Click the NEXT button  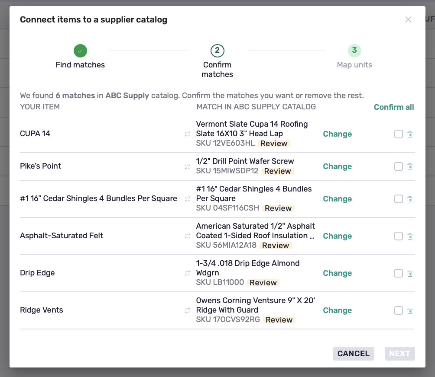point(399,354)
